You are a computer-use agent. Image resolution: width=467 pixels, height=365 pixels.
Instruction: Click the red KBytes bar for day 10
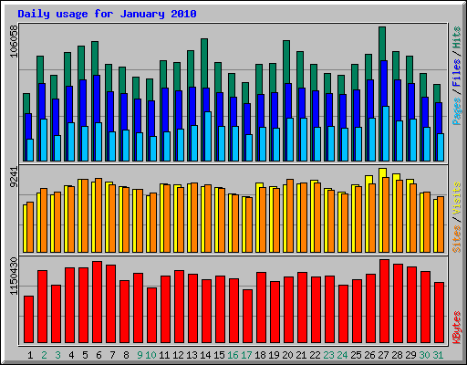coord(152,316)
